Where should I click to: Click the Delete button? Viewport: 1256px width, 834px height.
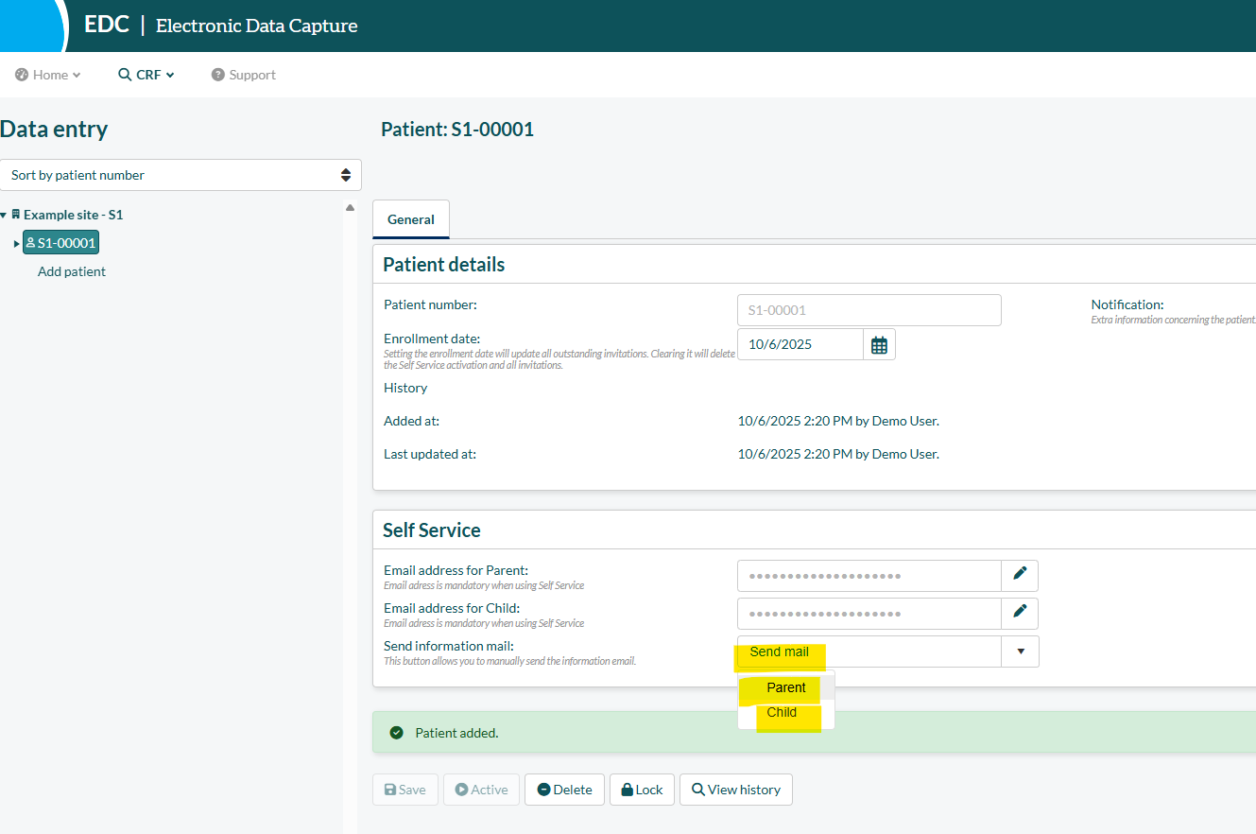click(x=564, y=790)
